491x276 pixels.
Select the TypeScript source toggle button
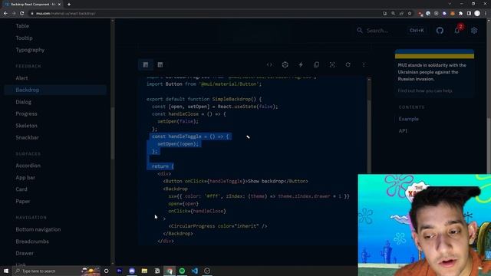click(x=160, y=64)
